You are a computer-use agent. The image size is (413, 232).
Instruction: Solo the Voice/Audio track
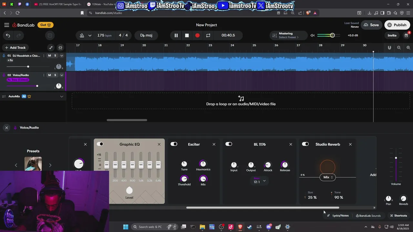[x=55, y=75]
